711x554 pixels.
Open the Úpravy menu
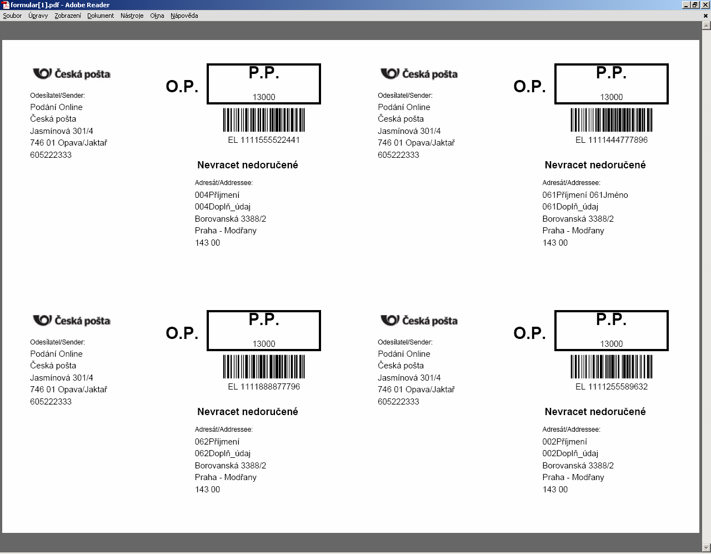point(38,16)
